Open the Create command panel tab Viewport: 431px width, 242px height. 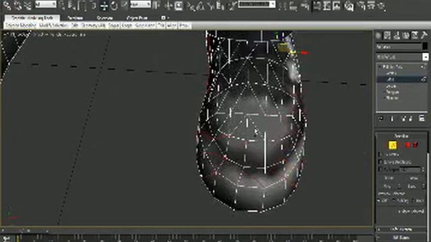point(378,36)
